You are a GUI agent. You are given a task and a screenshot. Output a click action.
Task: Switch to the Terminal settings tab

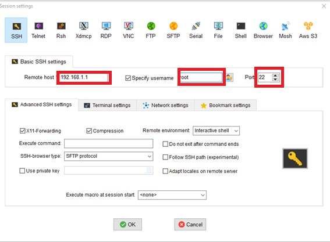tap(107, 105)
